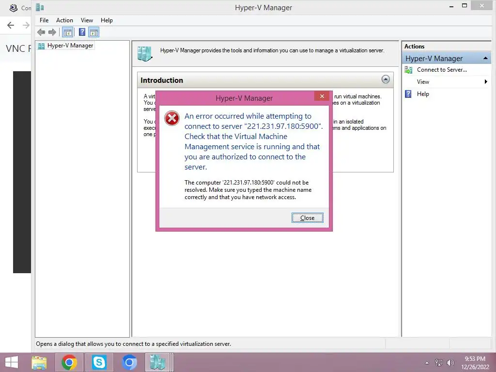Viewport: 496px width, 372px height.
Task: Open the Action menu
Action: pyautogui.click(x=64, y=20)
